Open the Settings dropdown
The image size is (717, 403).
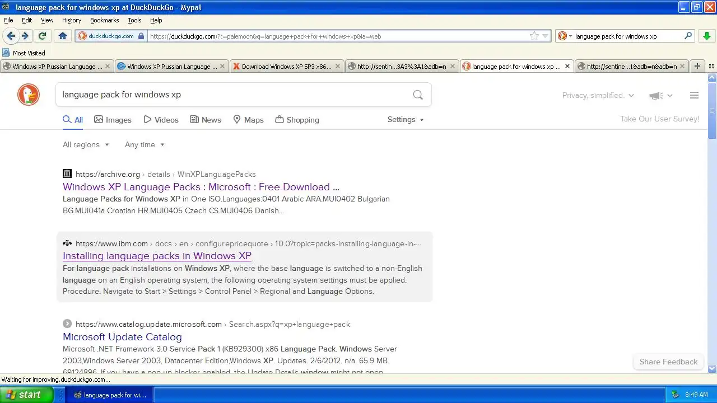point(406,119)
